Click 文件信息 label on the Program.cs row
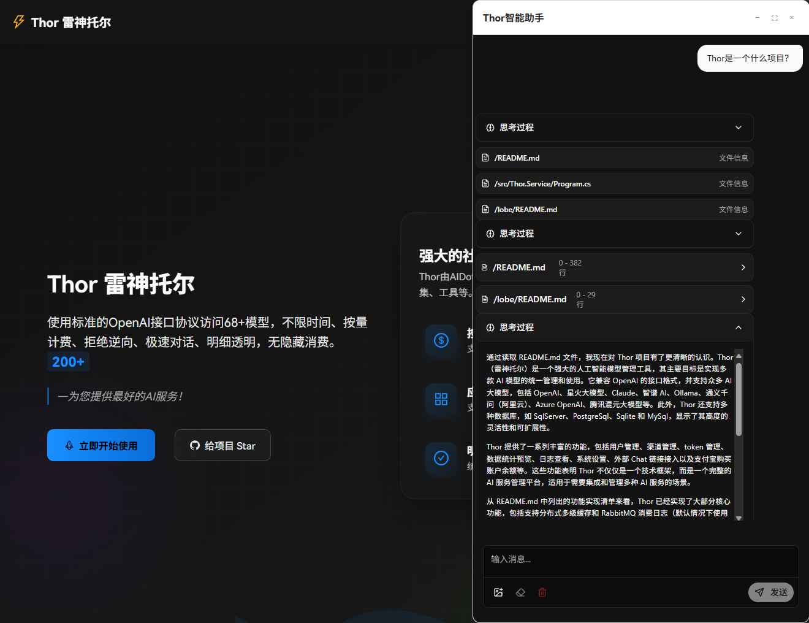 coord(733,184)
